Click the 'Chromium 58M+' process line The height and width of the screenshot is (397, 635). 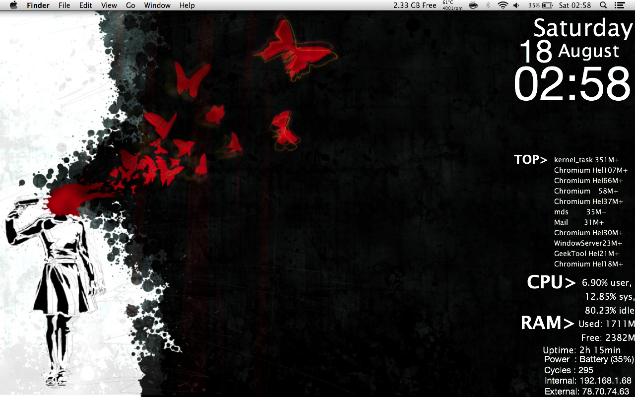(586, 191)
